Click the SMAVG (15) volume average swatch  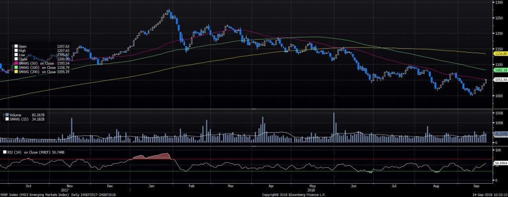coord(7,119)
